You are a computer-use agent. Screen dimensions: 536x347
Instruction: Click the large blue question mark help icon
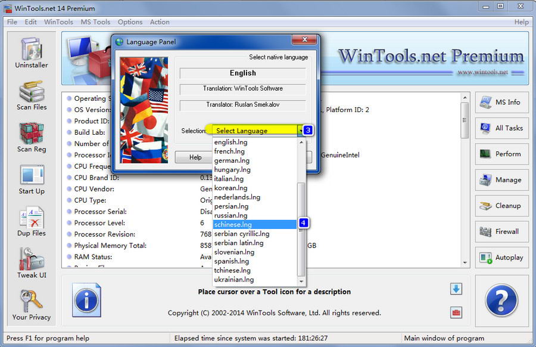pyautogui.click(x=501, y=301)
